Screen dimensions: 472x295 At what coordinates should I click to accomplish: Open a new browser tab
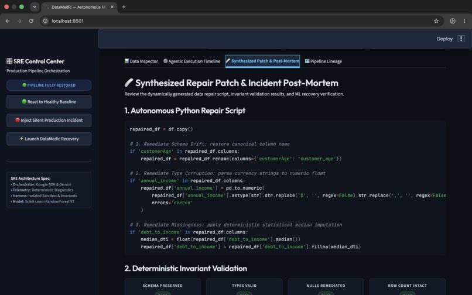click(x=124, y=7)
